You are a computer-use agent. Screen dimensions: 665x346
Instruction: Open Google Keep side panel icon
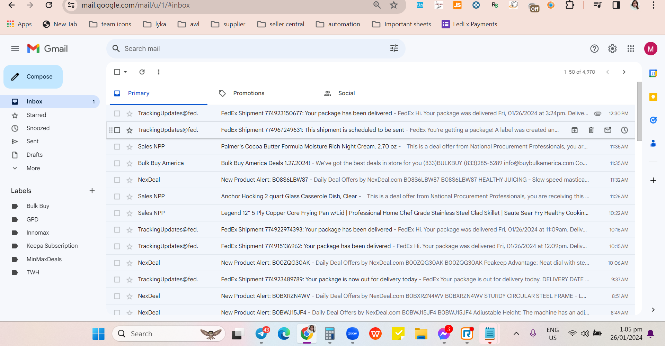[653, 97]
